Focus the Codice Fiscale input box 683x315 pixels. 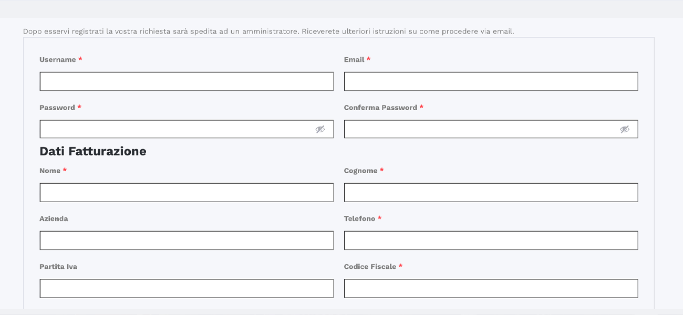(x=491, y=288)
